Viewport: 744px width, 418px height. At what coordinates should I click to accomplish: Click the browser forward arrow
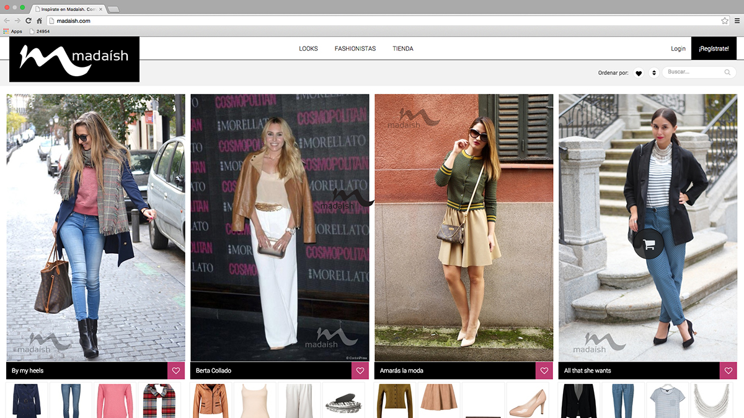[x=17, y=20]
